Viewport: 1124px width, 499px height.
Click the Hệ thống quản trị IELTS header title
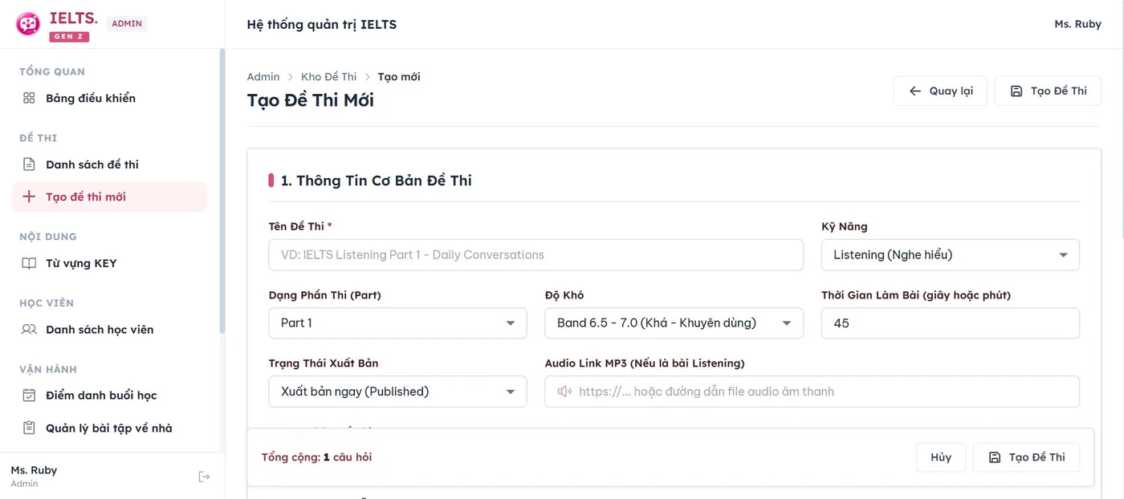click(322, 24)
